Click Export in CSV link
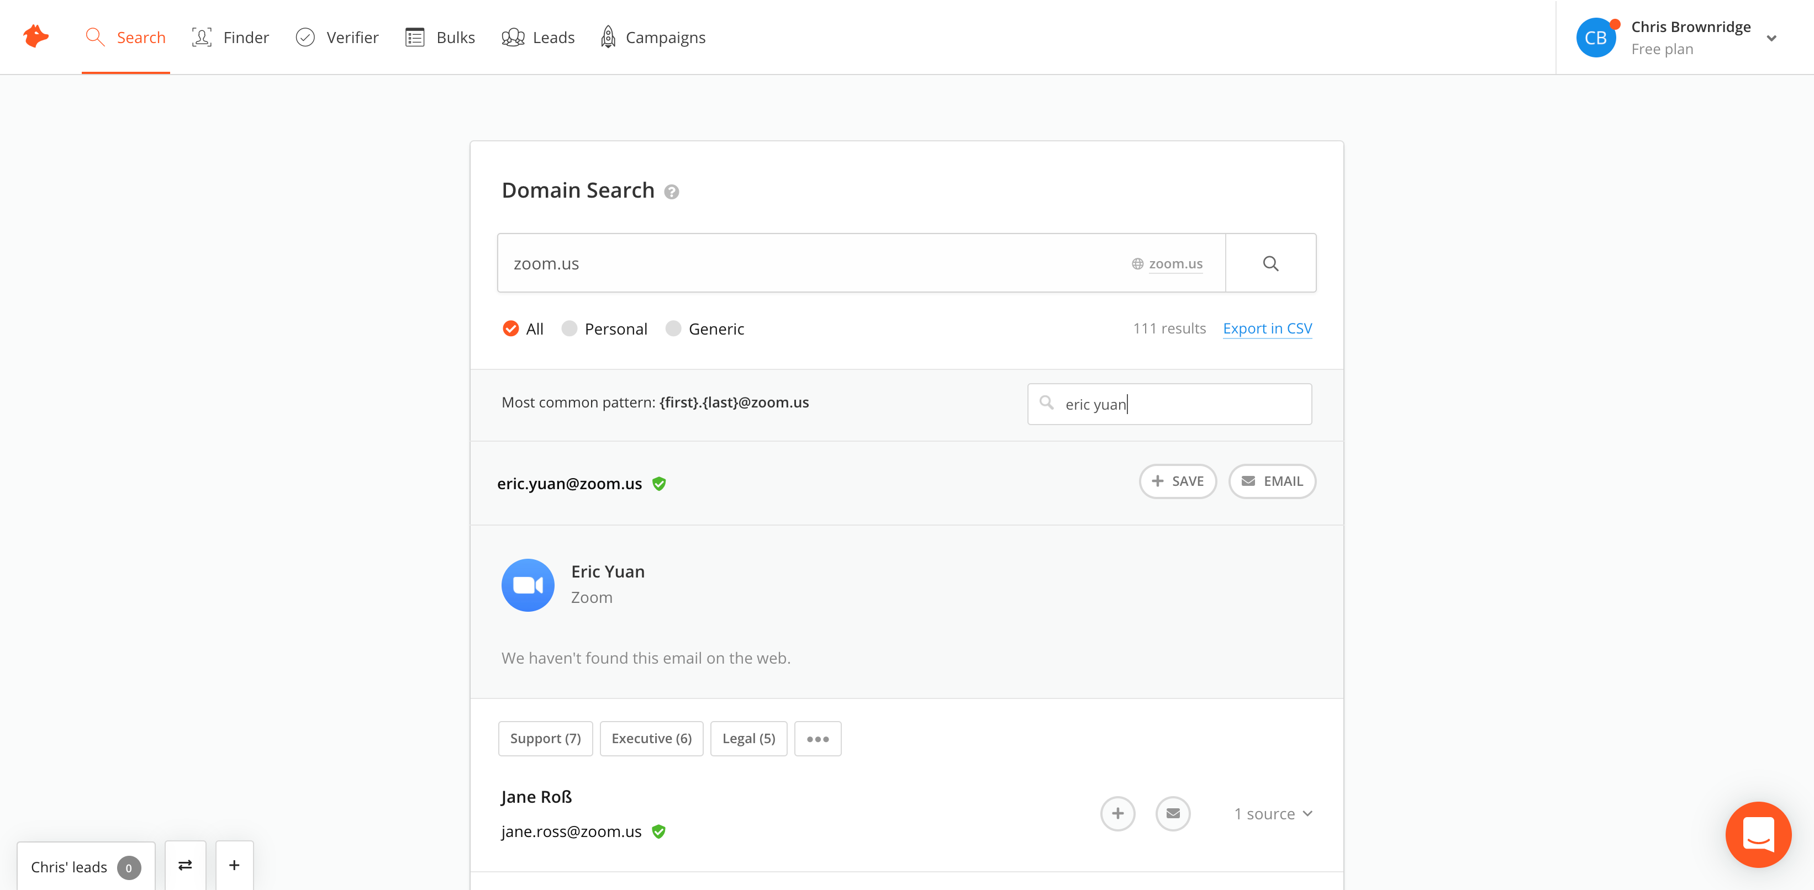 pyautogui.click(x=1268, y=329)
